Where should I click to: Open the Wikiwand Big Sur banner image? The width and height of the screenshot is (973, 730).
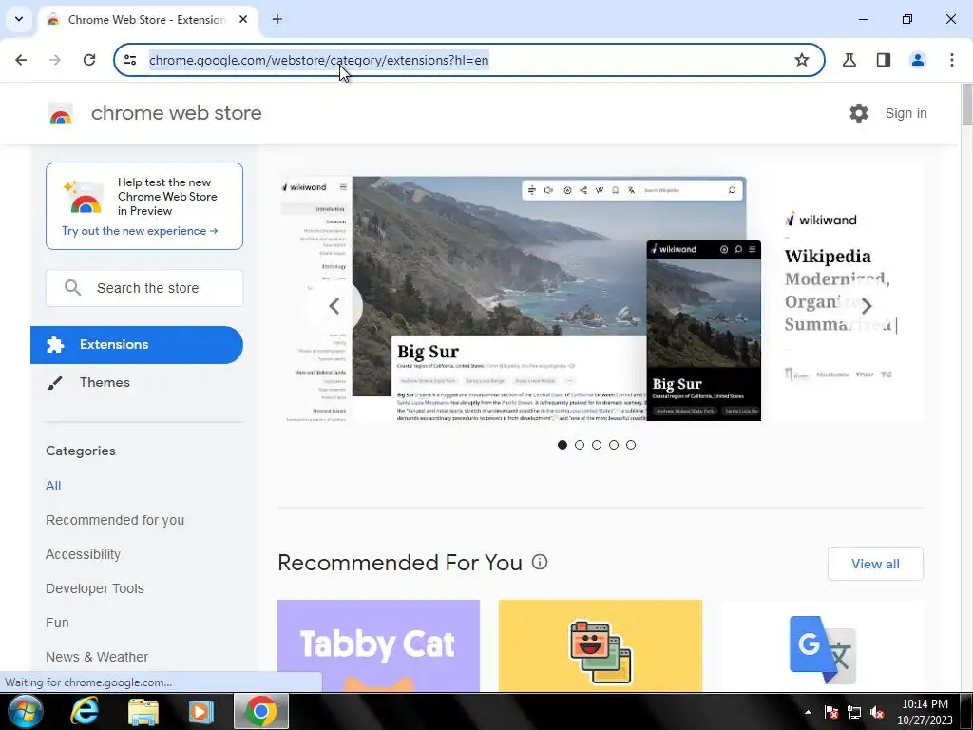click(x=520, y=298)
